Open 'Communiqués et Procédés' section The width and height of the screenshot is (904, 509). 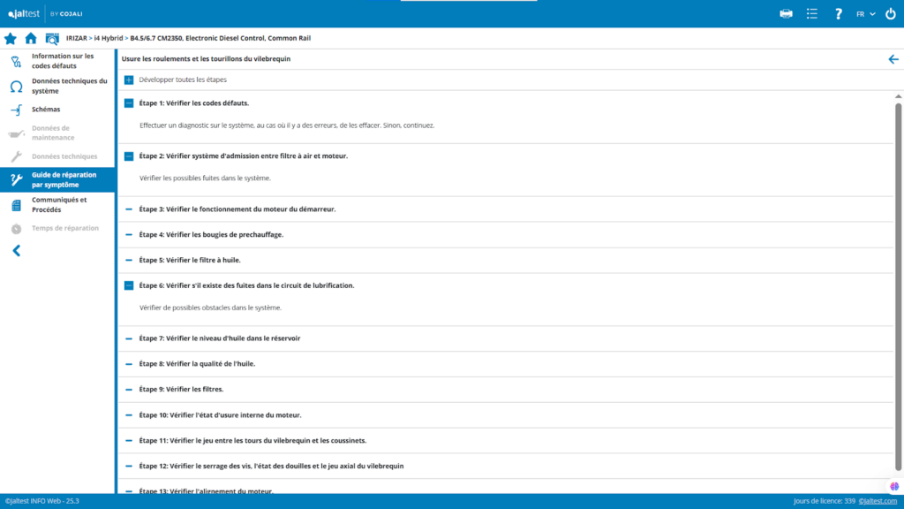[59, 204]
